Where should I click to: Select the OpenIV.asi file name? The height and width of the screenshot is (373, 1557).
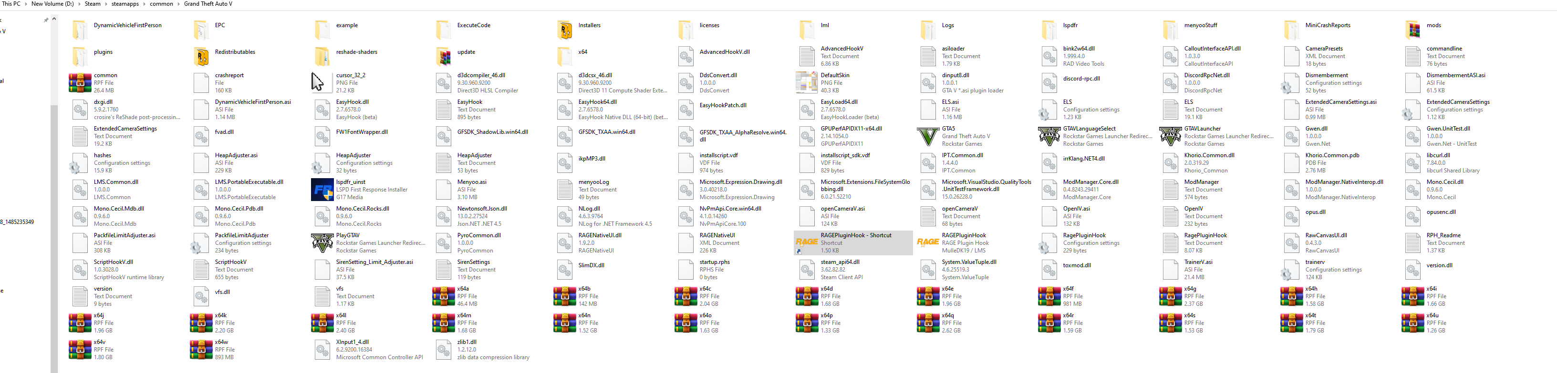point(1077,209)
